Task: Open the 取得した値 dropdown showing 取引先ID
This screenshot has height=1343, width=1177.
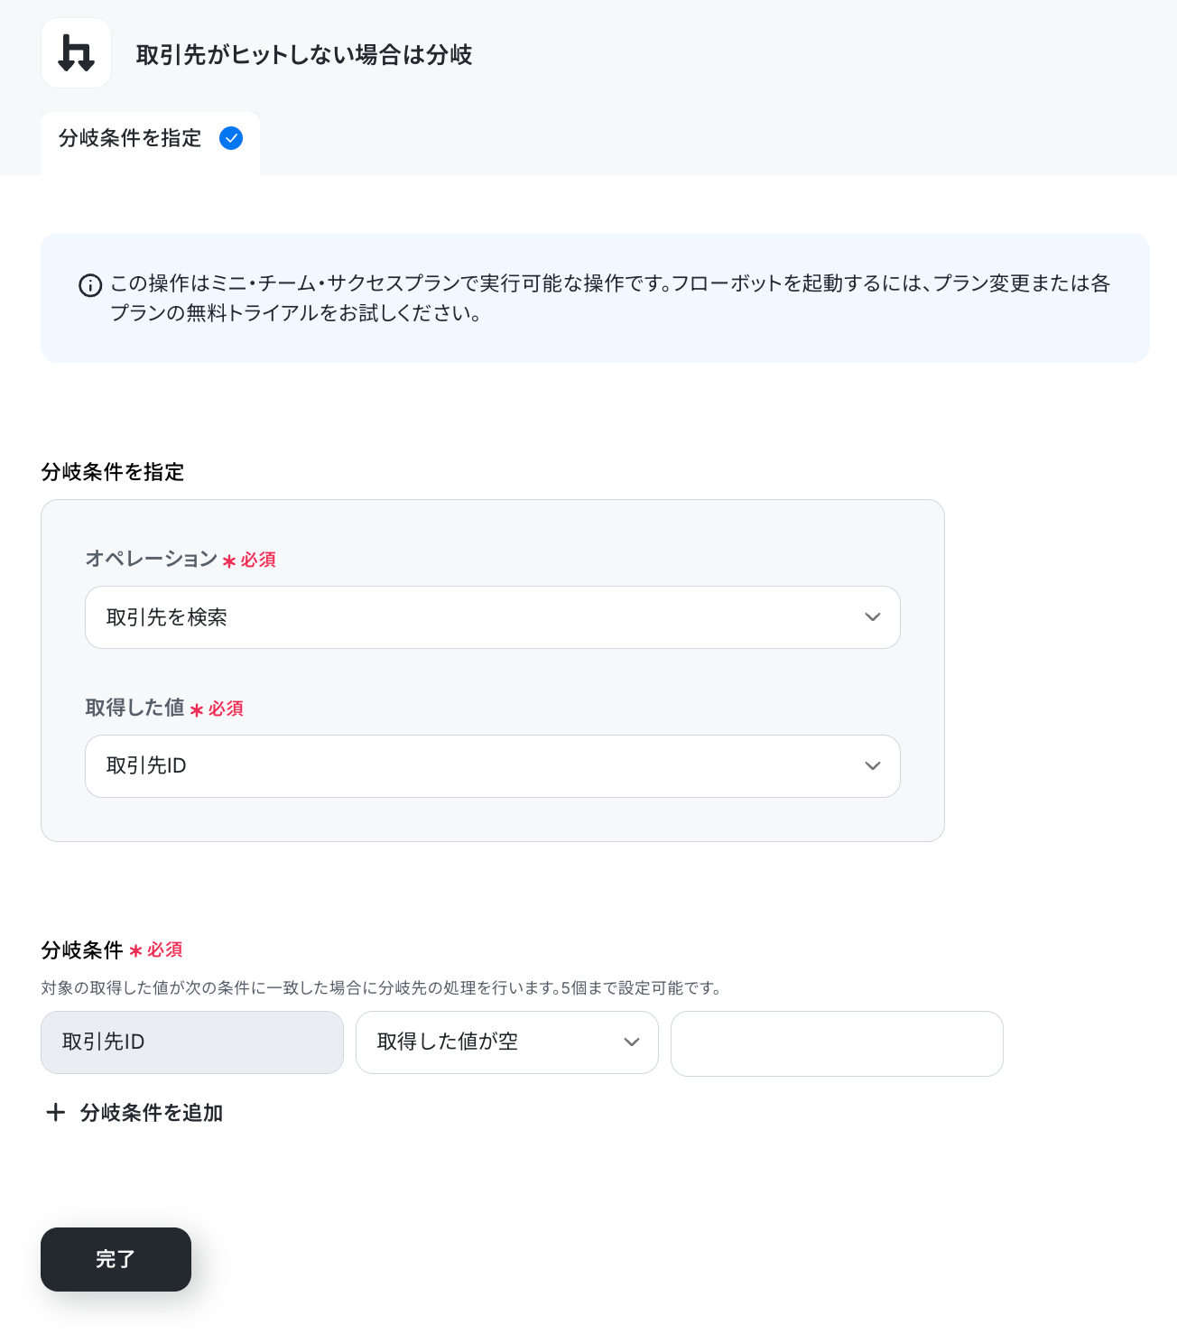Action: click(493, 766)
